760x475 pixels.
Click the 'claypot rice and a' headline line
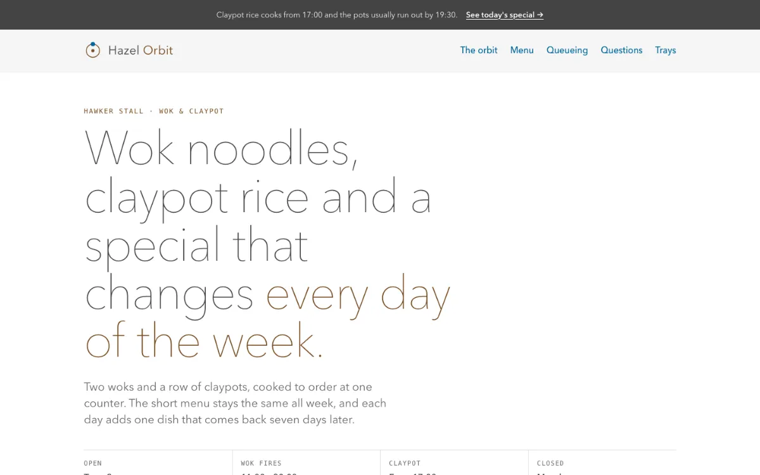click(x=258, y=197)
